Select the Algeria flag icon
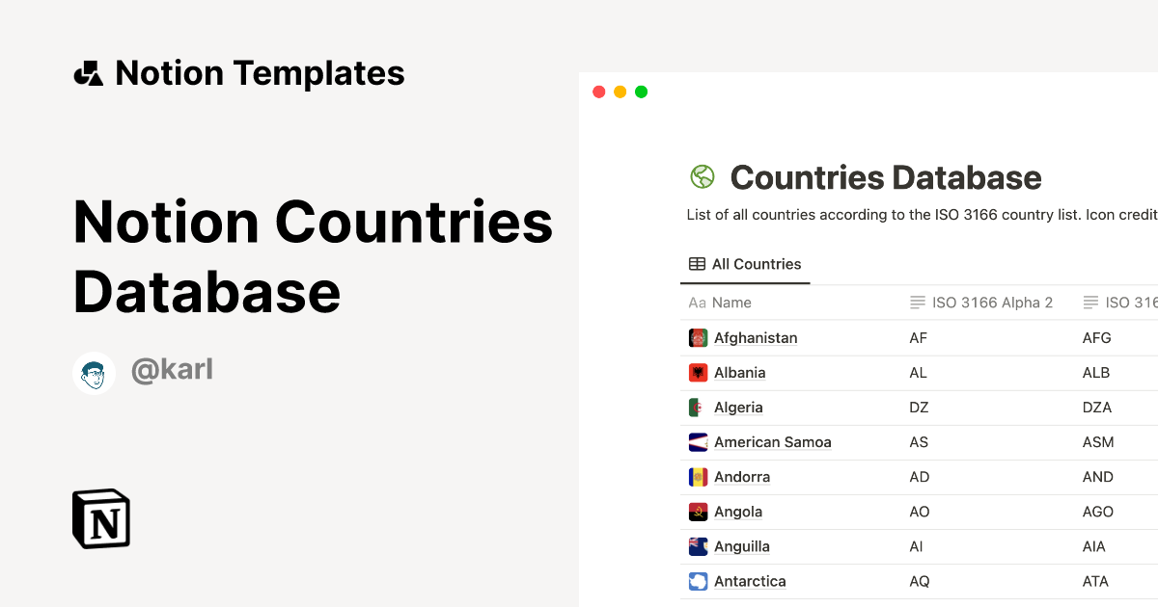1158x607 pixels. coord(698,407)
